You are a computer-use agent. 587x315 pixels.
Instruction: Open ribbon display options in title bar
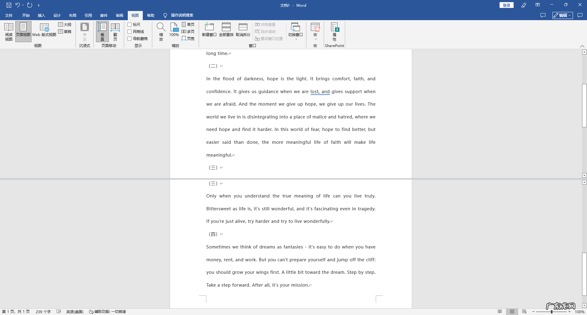click(x=538, y=5)
